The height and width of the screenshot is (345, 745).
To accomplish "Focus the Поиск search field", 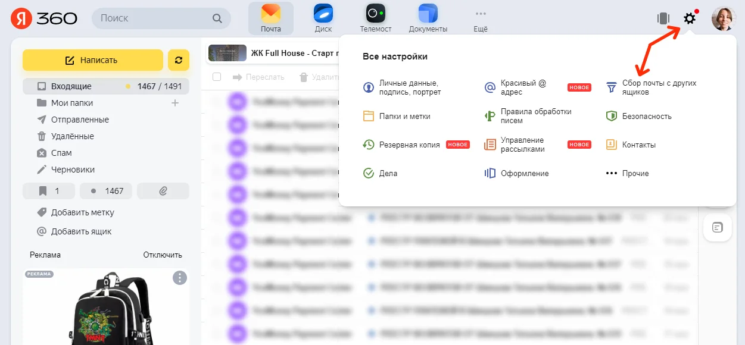I will tap(161, 18).
